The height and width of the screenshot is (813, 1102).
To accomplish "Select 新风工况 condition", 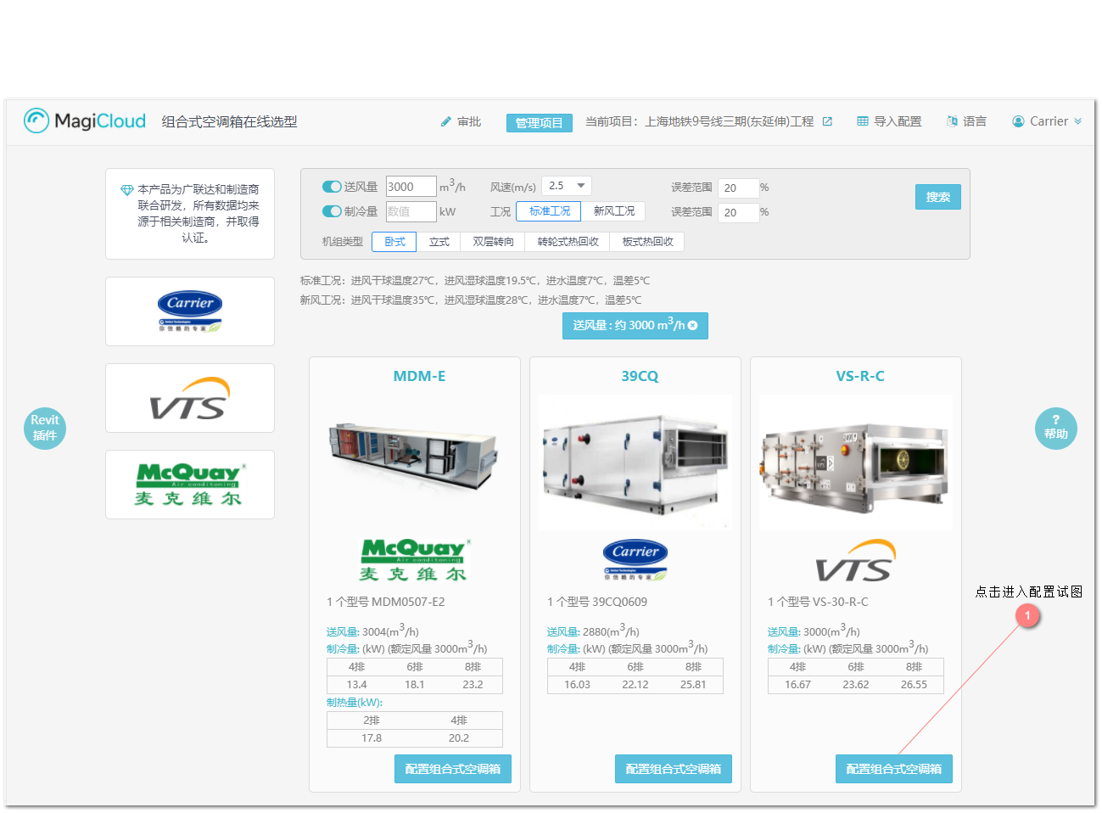I will pyautogui.click(x=613, y=211).
